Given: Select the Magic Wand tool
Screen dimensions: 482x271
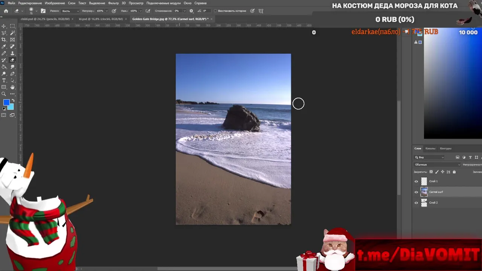Looking at the screenshot, I should [12, 33].
